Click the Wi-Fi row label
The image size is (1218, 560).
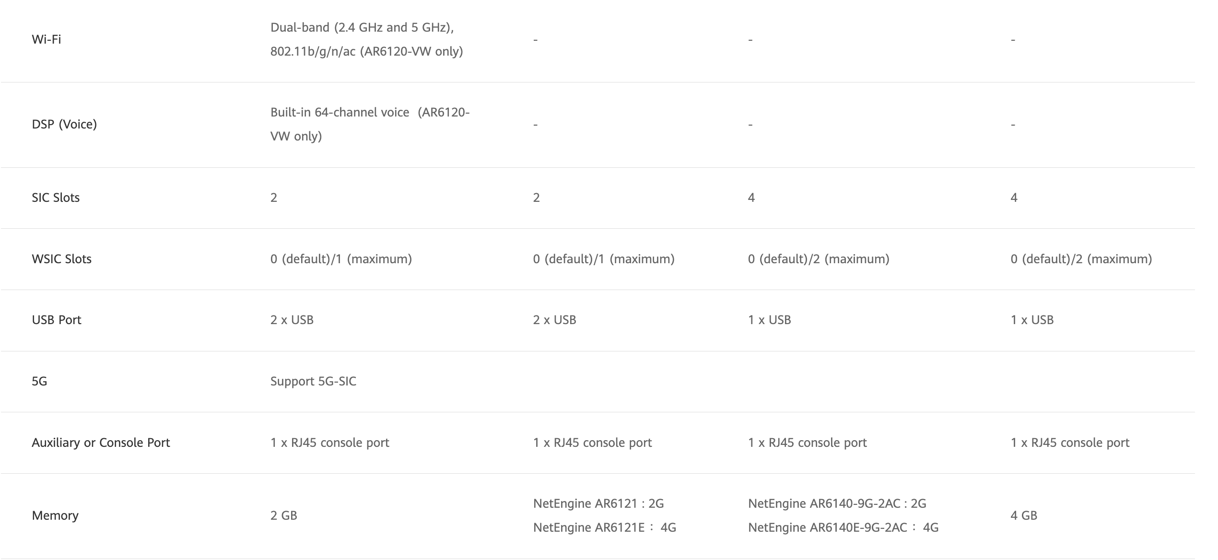coord(47,39)
